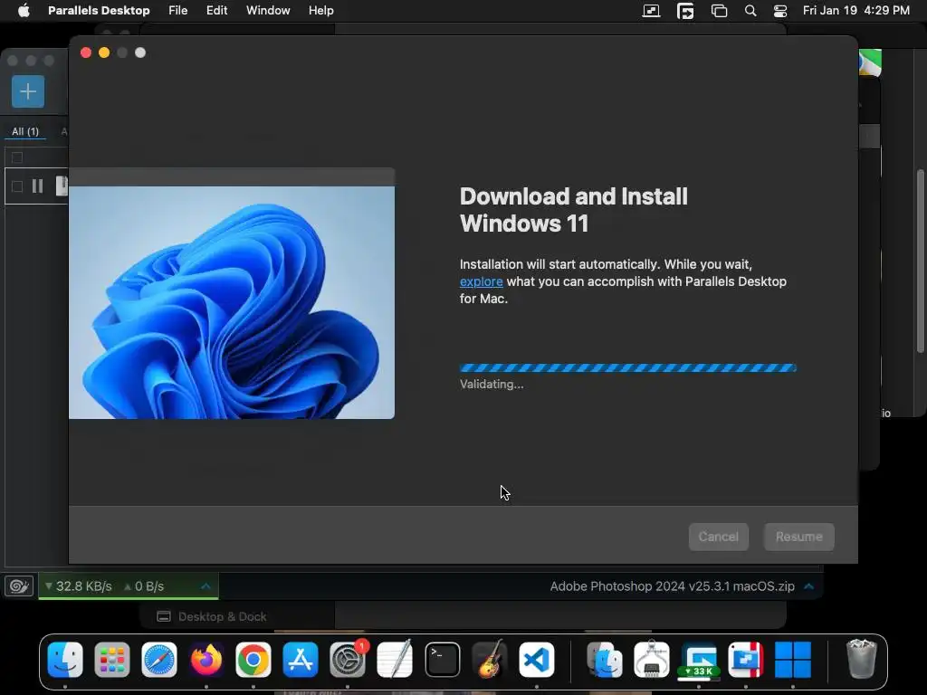Open Parallels Toolbox from the Dock

tap(746, 659)
